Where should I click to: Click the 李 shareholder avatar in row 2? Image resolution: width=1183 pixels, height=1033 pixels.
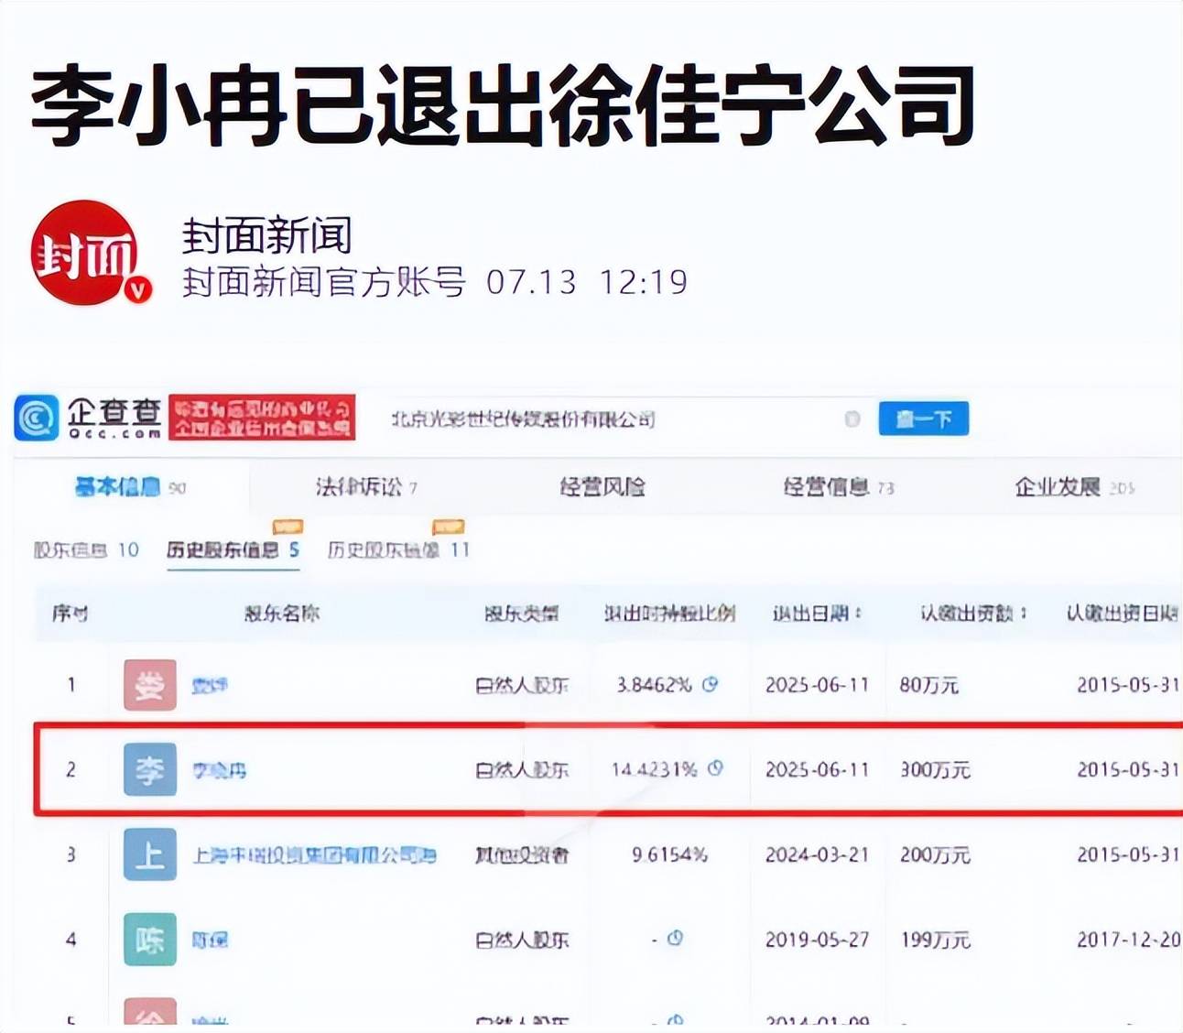pyautogui.click(x=149, y=769)
